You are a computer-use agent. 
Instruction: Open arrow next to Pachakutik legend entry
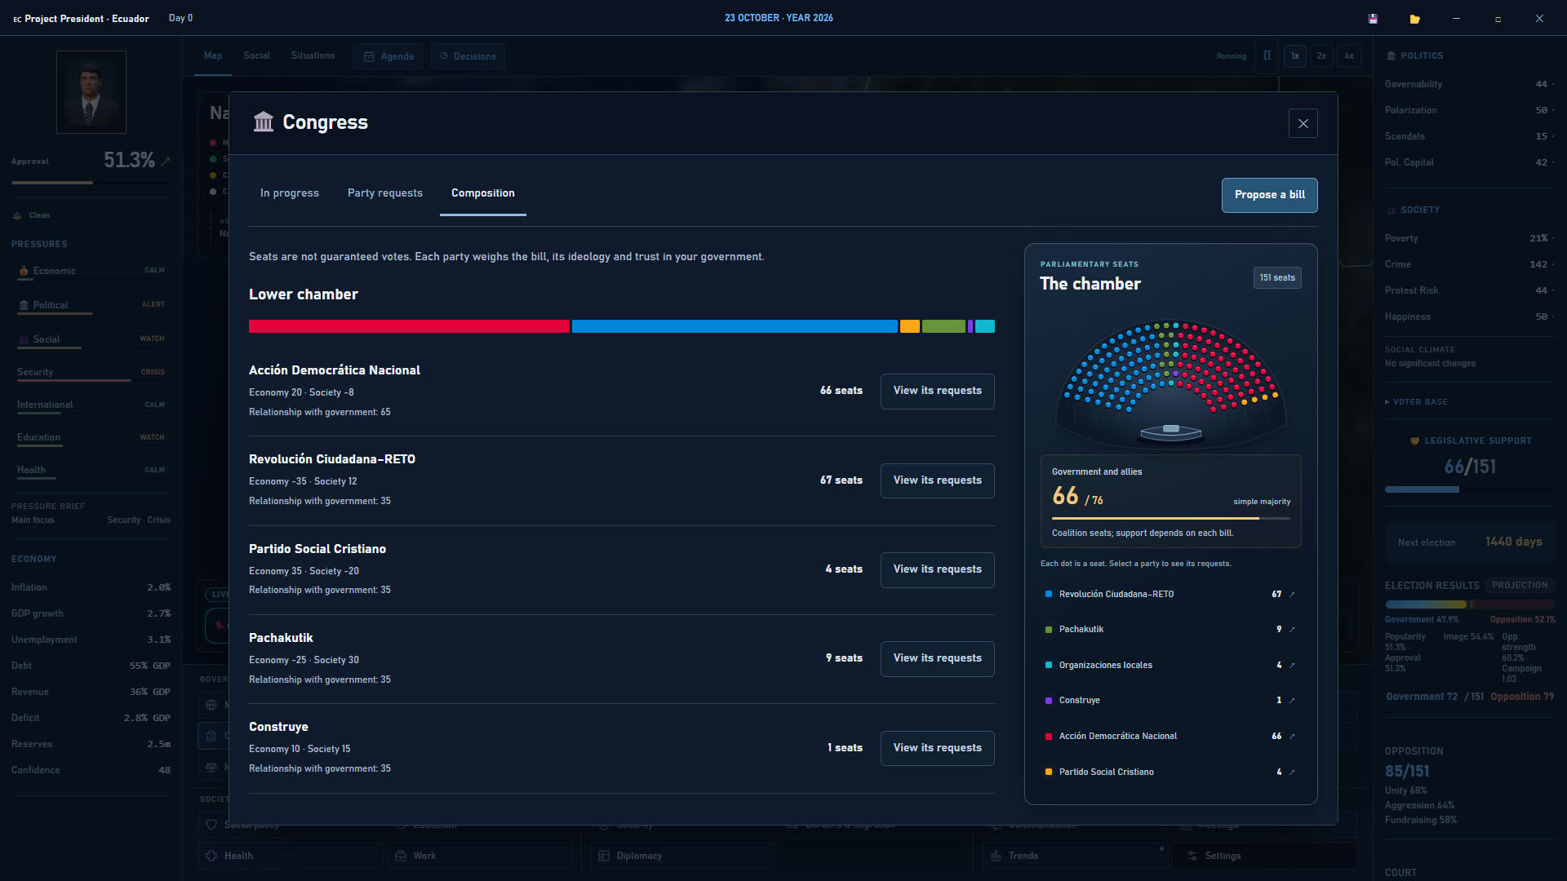pos(1292,630)
